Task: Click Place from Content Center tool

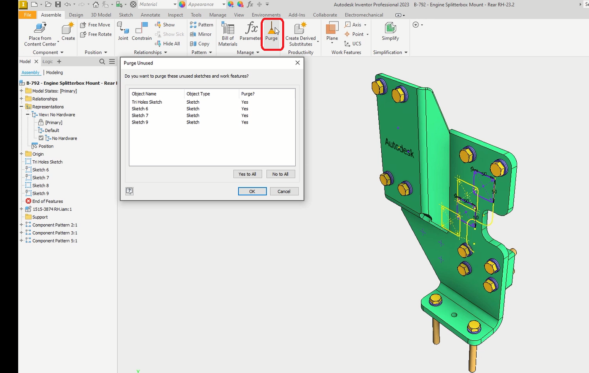Action: (40, 35)
